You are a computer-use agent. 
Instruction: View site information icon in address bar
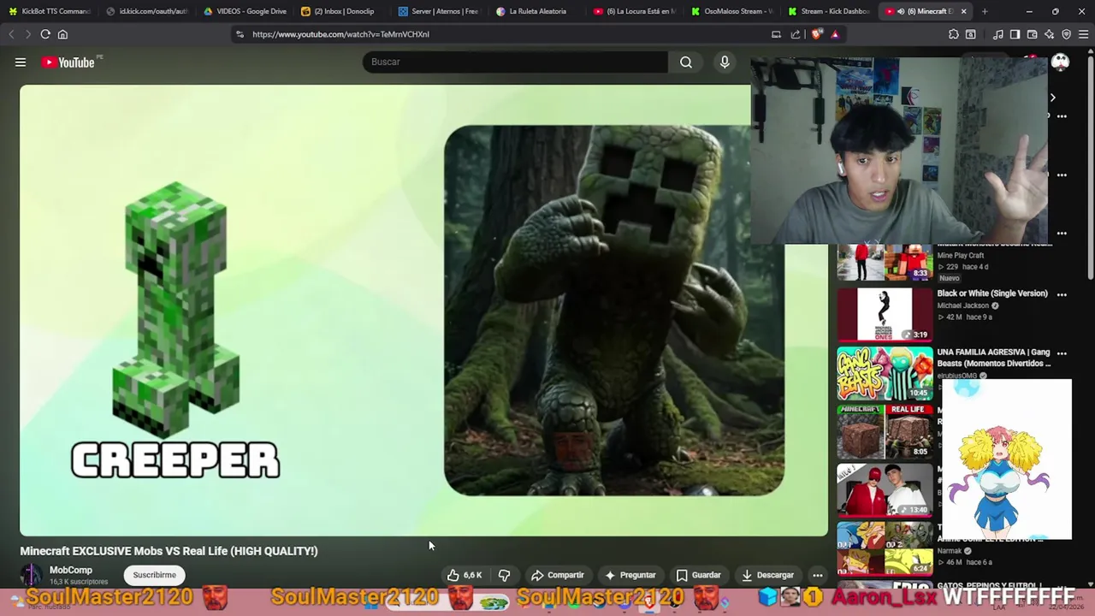[x=240, y=34]
